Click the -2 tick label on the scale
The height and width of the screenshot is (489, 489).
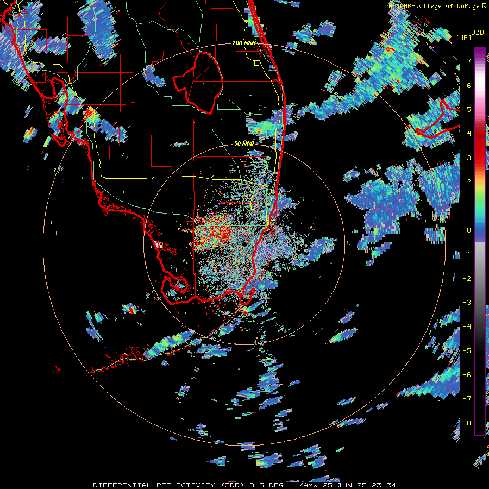(x=467, y=279)
